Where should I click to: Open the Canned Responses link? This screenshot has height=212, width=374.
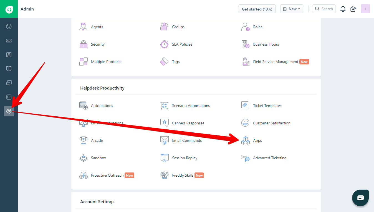pos(188,123)
